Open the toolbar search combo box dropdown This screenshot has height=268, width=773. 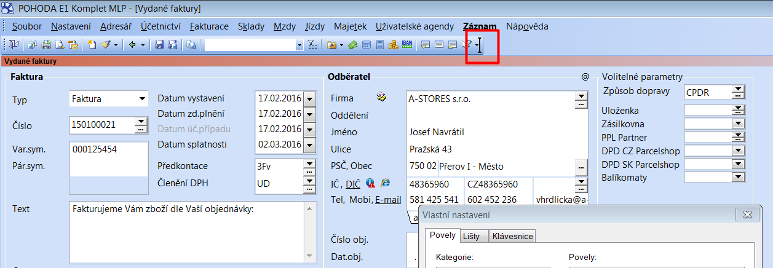299,45
